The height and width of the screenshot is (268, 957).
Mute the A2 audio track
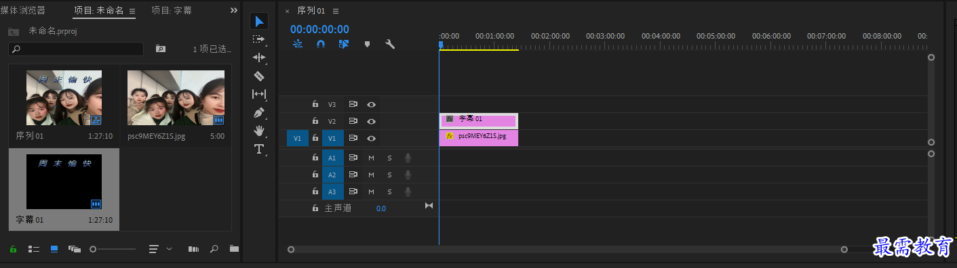(x=371, y=175)
